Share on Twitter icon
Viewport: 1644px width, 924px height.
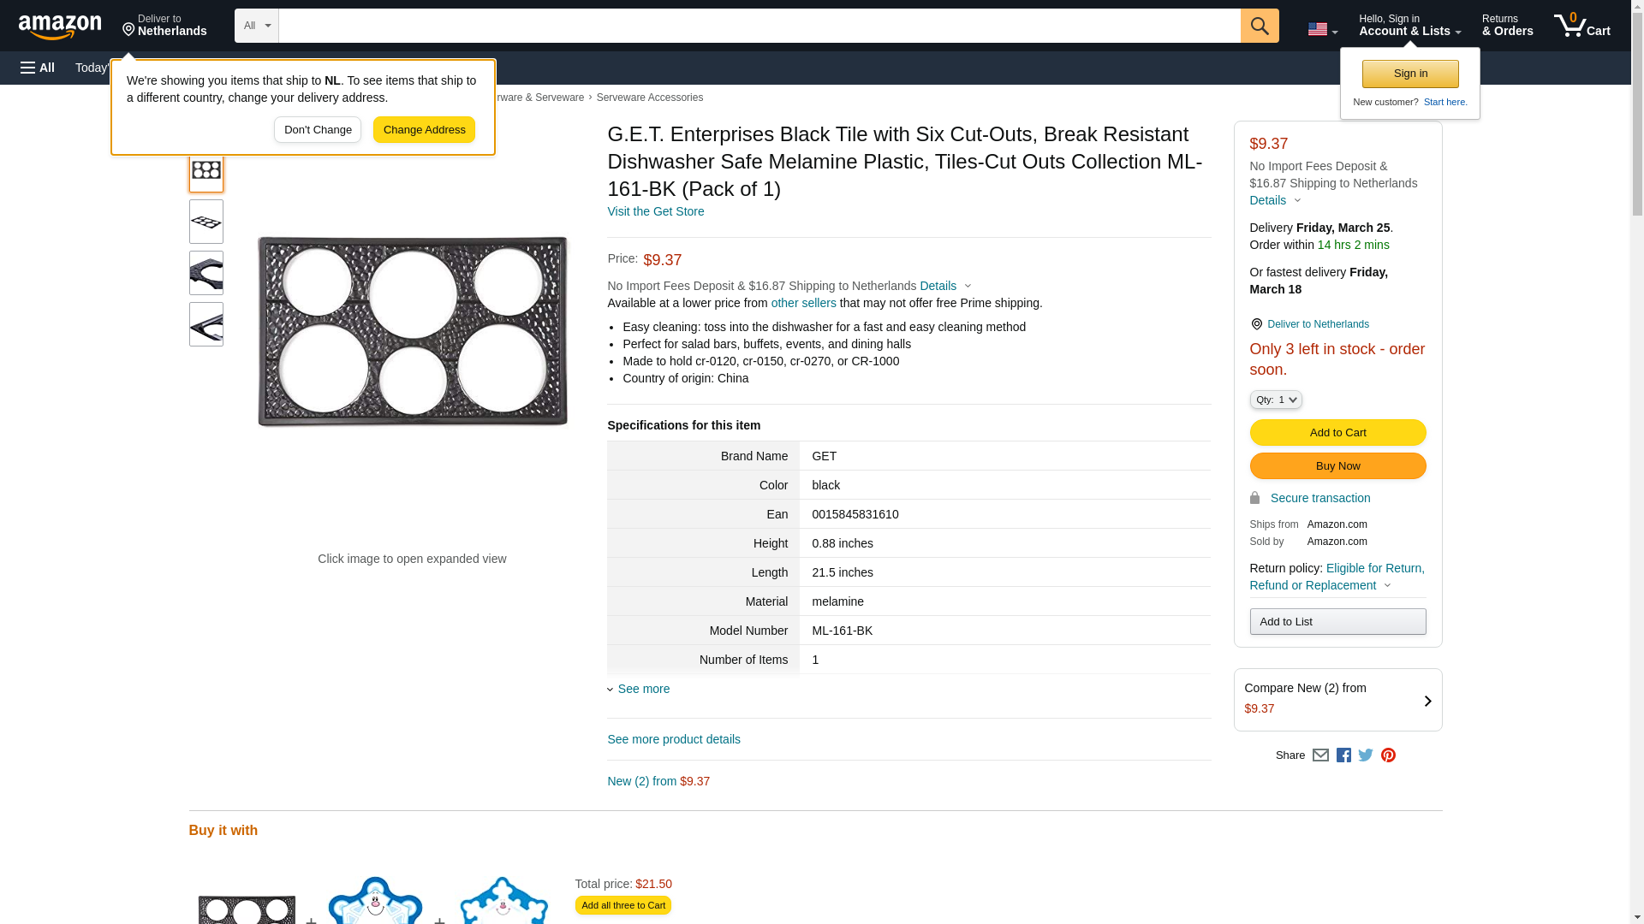1366,755
